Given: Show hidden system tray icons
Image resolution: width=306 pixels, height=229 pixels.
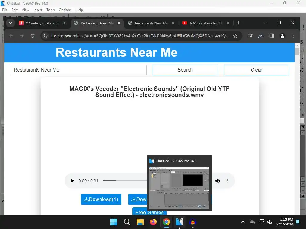Looking at the screenshot, I should (243, 222).
